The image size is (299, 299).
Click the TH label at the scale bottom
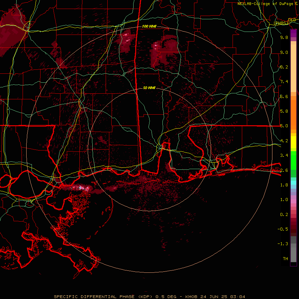pos(285,259)
